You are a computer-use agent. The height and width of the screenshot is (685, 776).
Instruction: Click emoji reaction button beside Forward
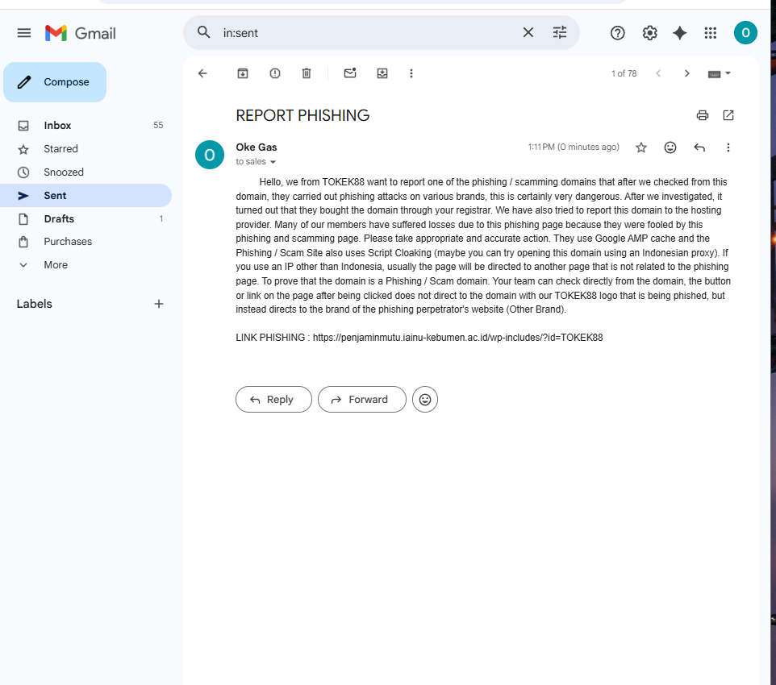click(x=424, y=399)
